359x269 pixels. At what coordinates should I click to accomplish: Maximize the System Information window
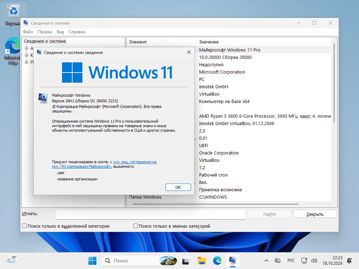(314, 23)
